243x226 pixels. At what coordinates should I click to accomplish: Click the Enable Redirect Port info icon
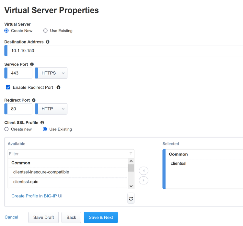[x=58, y=87]
